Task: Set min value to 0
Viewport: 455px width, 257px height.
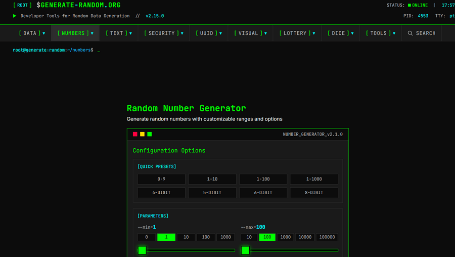Action: pos(147,237)
